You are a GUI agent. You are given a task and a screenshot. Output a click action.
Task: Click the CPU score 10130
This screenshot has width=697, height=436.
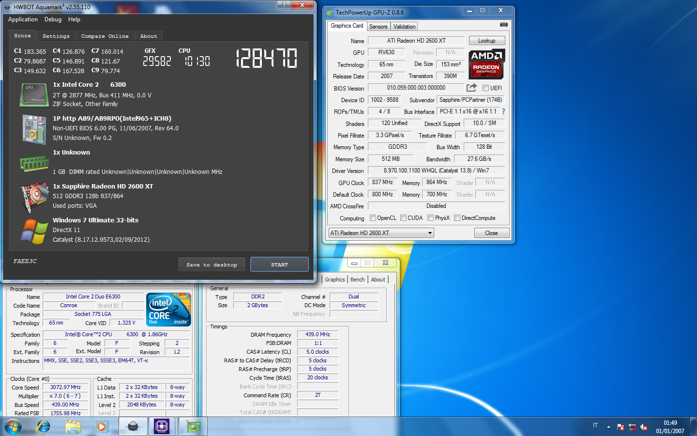pos(197,61)
